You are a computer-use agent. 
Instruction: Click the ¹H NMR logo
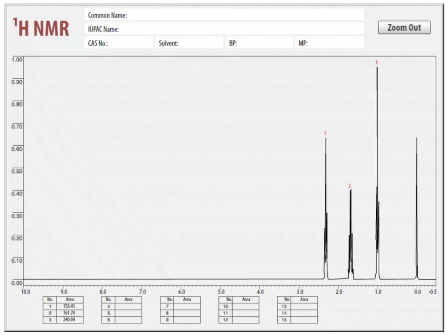[40, 26]
